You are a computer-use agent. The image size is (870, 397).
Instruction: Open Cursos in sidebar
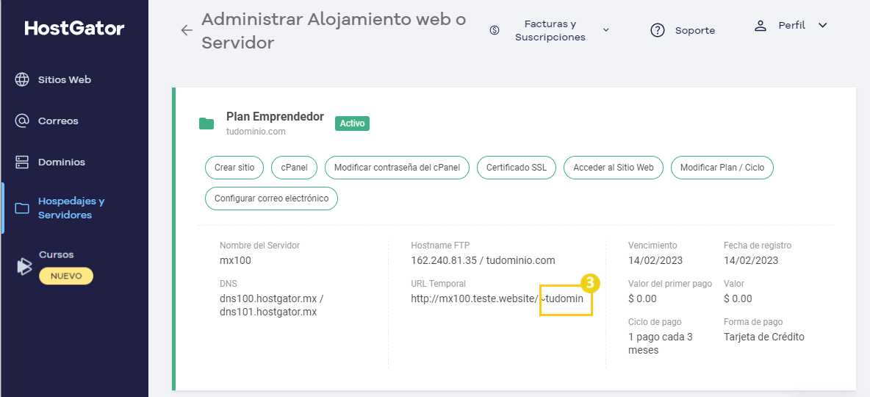coord(57,254)
